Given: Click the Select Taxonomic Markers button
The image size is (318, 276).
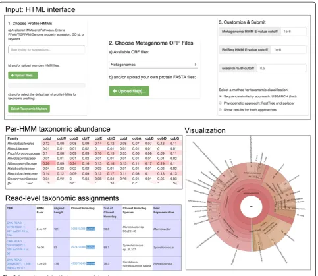Looking at the screenshot, I should (x=29, y=109).
